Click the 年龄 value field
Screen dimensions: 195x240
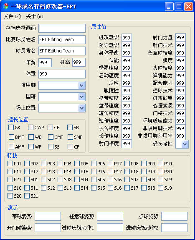(x=45, y=63)
